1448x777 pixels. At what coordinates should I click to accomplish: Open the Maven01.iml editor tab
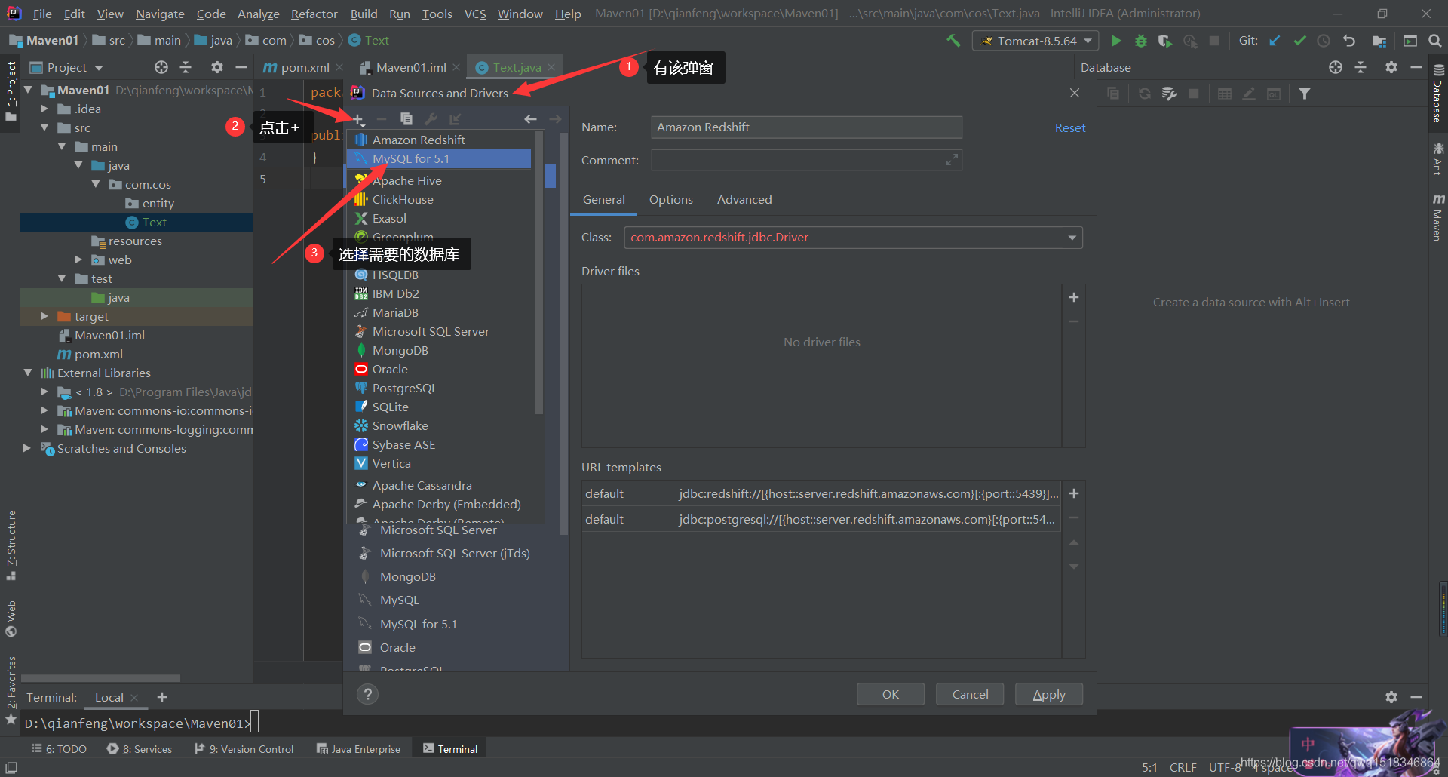[411, 67]
